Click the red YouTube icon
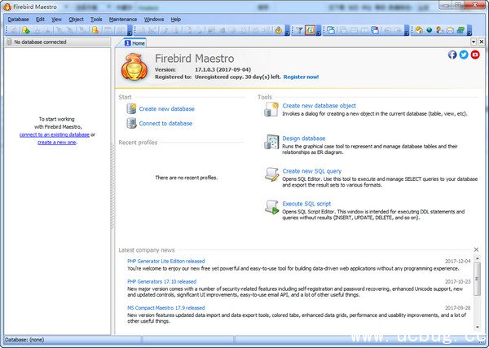This screenshot has width=489, height=348. point(475,55)
